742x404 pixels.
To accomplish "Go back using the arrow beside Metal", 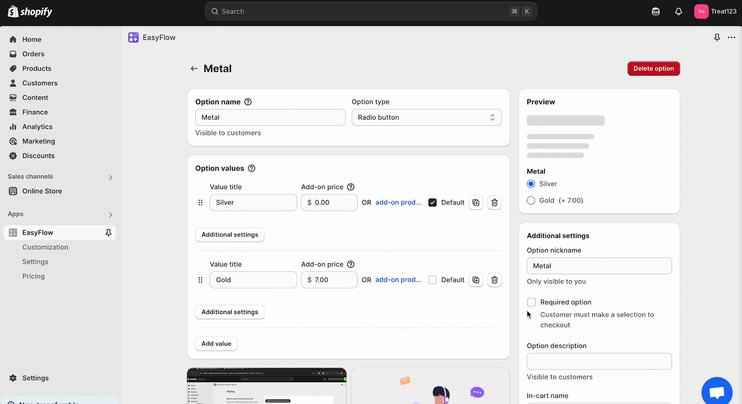I will 194,69.
